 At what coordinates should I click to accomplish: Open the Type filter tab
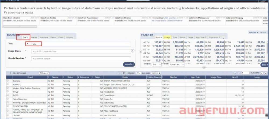[x=175, y=37]
